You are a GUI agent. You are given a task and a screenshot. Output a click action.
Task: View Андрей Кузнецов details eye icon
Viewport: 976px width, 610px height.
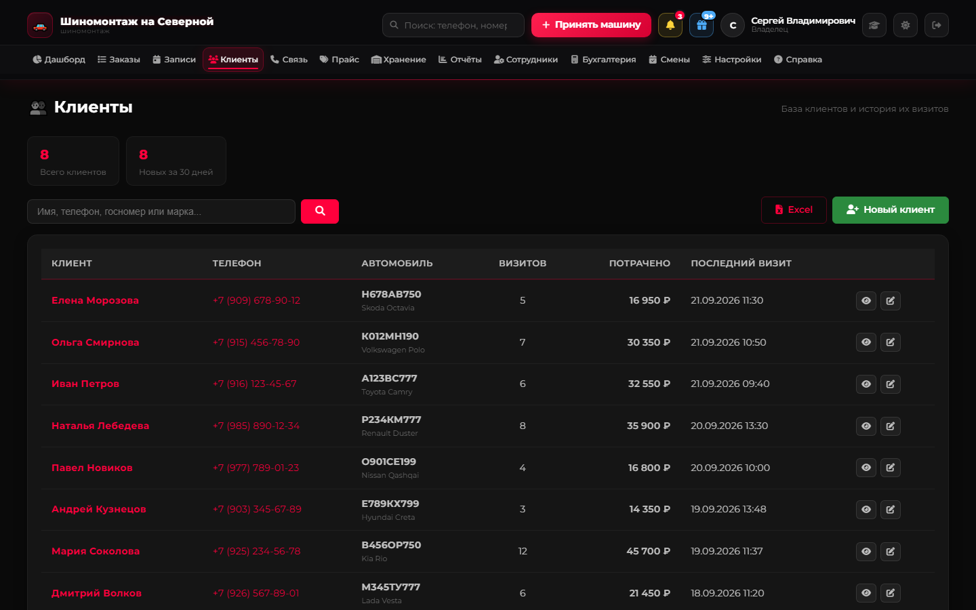866,510
